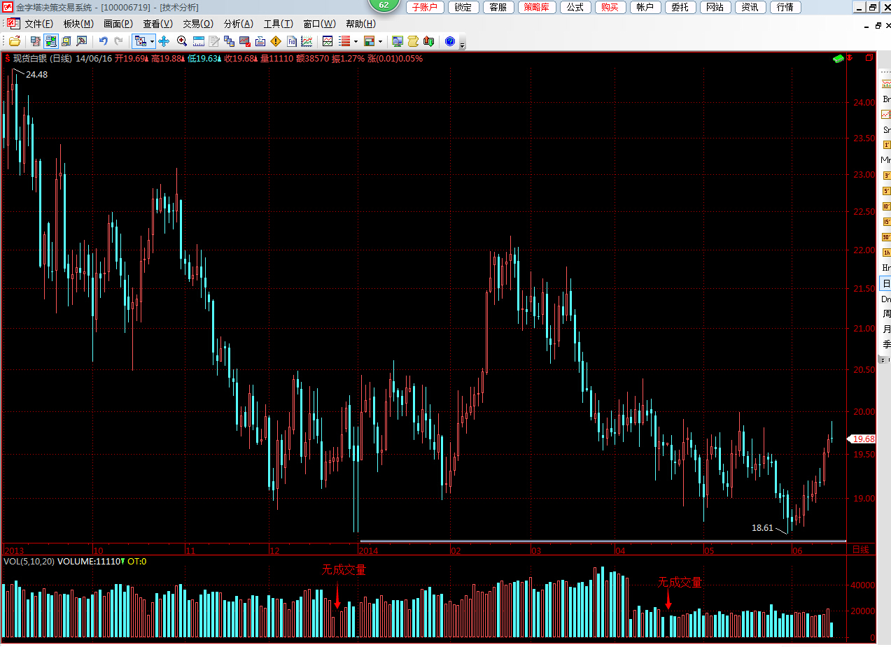Select the 日 daily period in sidebar

(886, 284)
